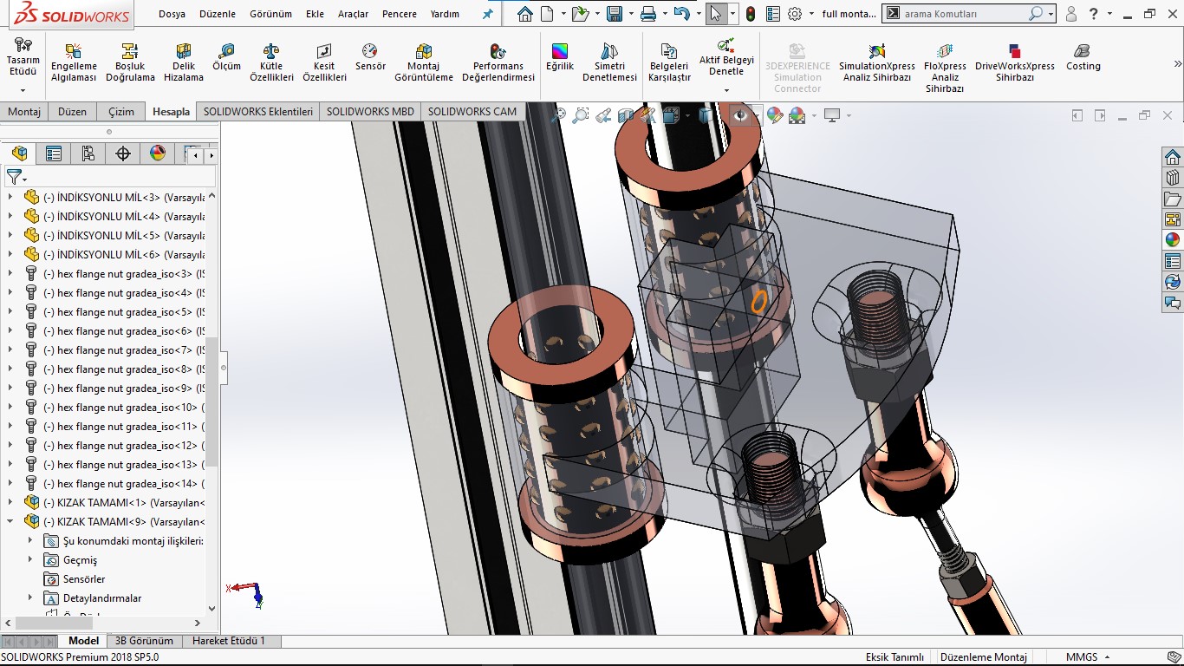
Task: Launch FloXpress Analiz Sihirbazı
Action: [x=945, y=68]
